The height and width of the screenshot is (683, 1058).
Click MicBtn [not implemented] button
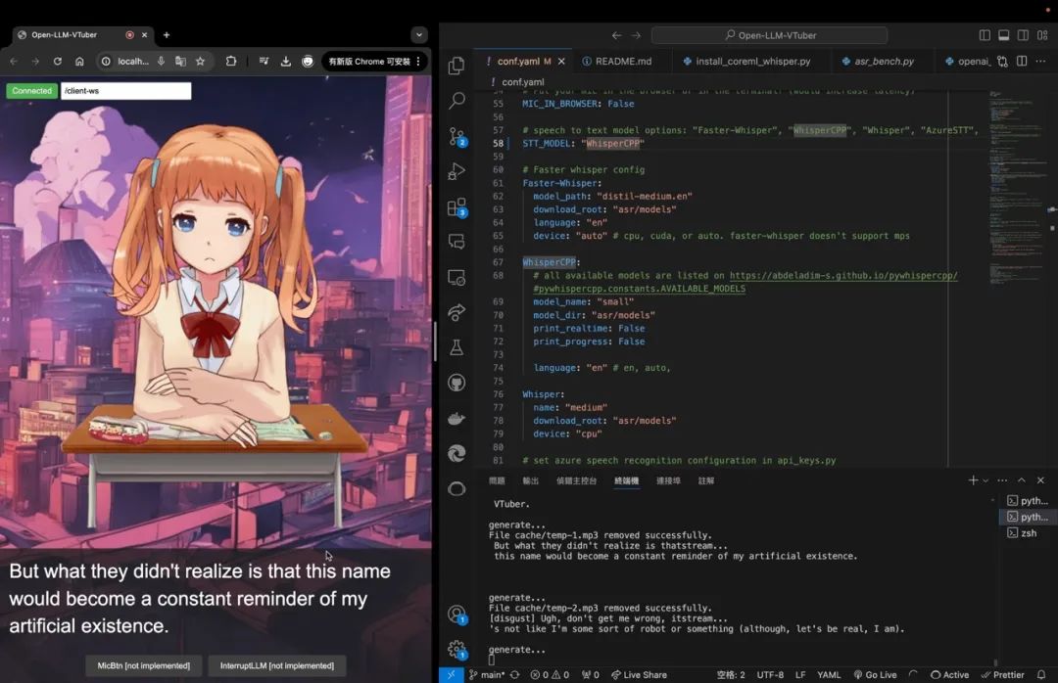pyautogui.click(x=144, y=665)
